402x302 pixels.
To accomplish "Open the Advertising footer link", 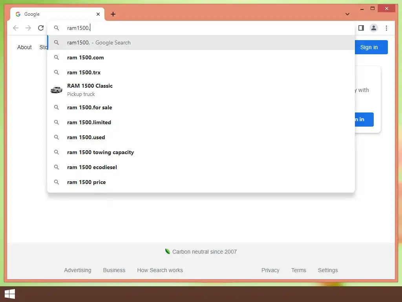I will click(78, 270).
